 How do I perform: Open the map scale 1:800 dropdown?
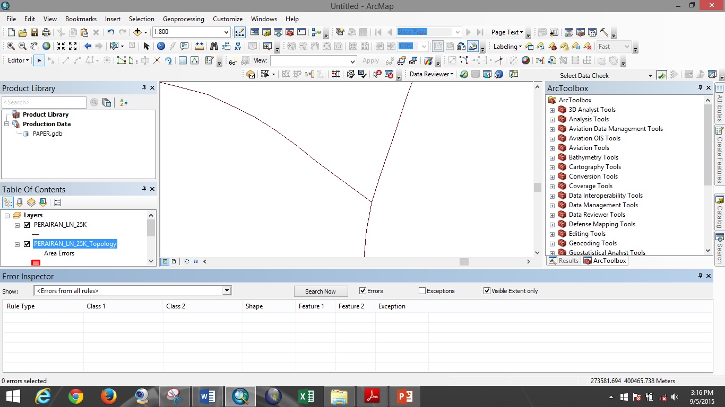click(227, 32)
